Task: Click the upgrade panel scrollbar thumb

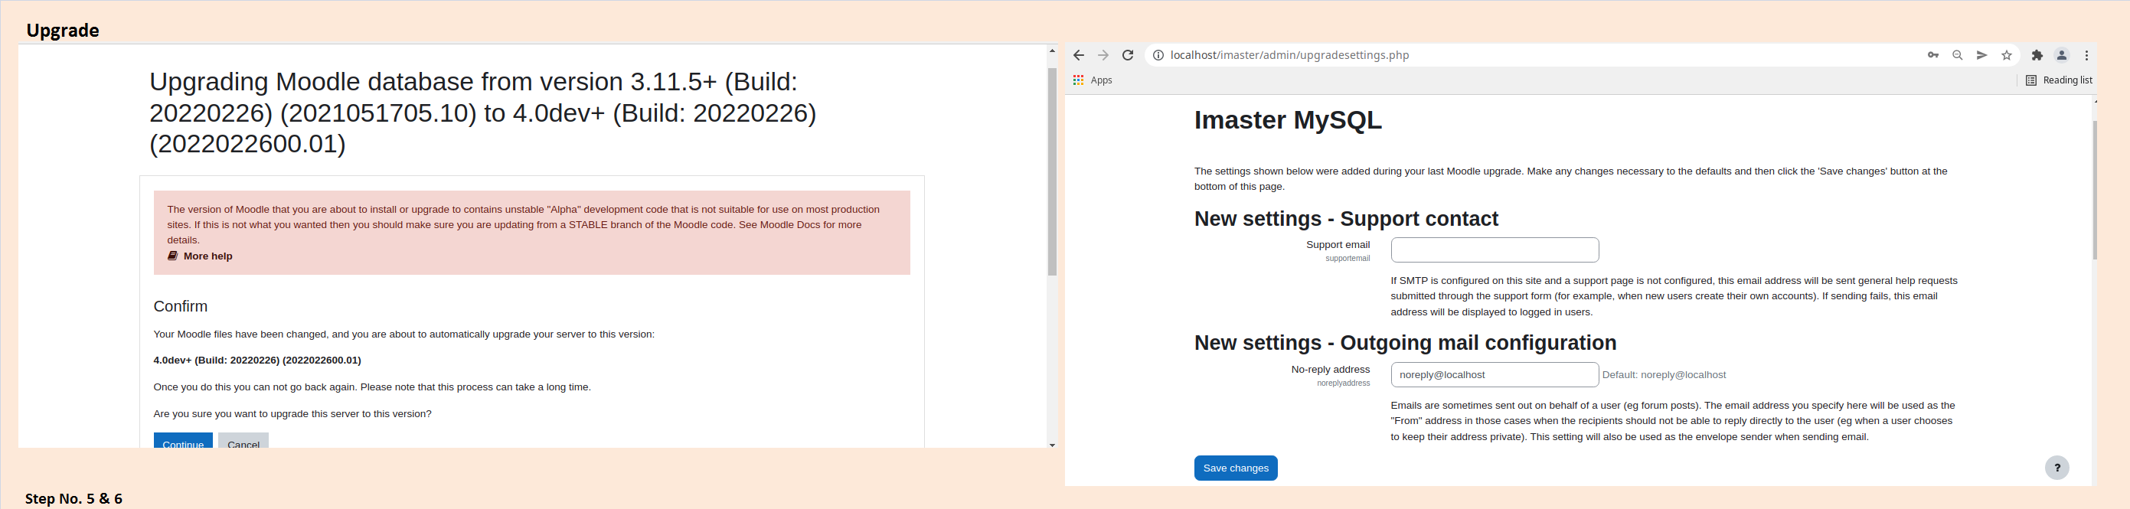Action: click(1052, 172)
